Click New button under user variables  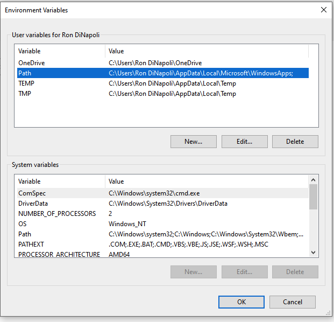[193, 142]
